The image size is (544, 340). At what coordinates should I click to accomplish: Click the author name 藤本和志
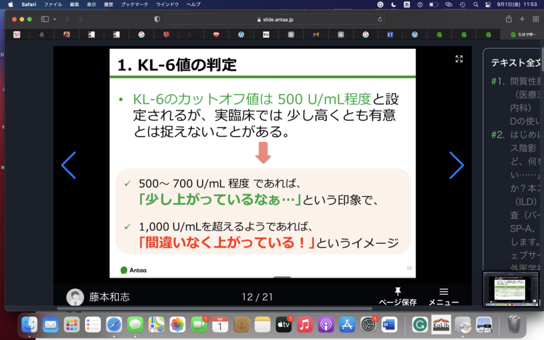[x=109, y=297]
